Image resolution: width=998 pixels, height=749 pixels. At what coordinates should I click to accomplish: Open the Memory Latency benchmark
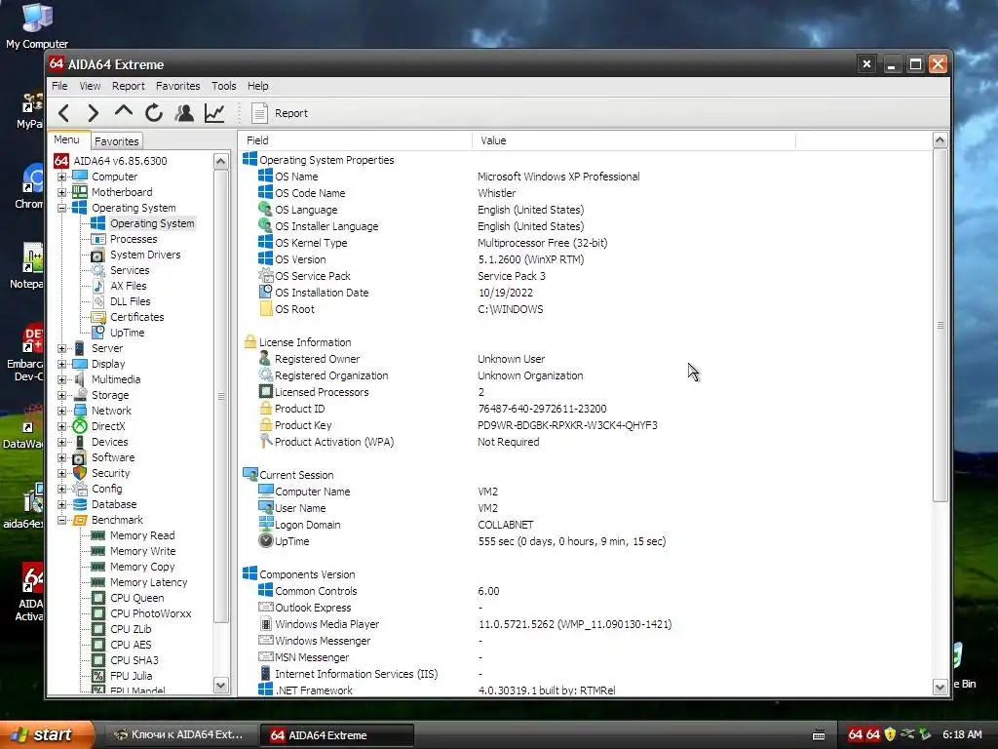pyautogui.click(x=148, y=582)
